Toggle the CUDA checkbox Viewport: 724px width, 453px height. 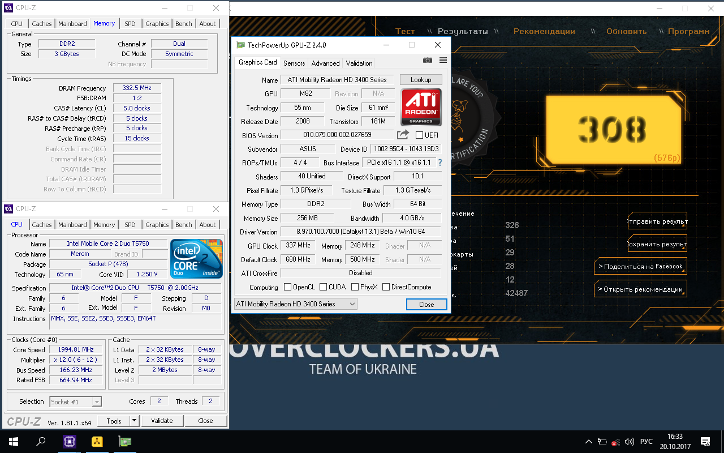pos(323,287)
